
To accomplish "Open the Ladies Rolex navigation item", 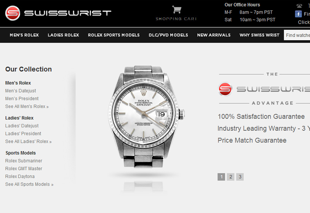I will tap(63, 35).
